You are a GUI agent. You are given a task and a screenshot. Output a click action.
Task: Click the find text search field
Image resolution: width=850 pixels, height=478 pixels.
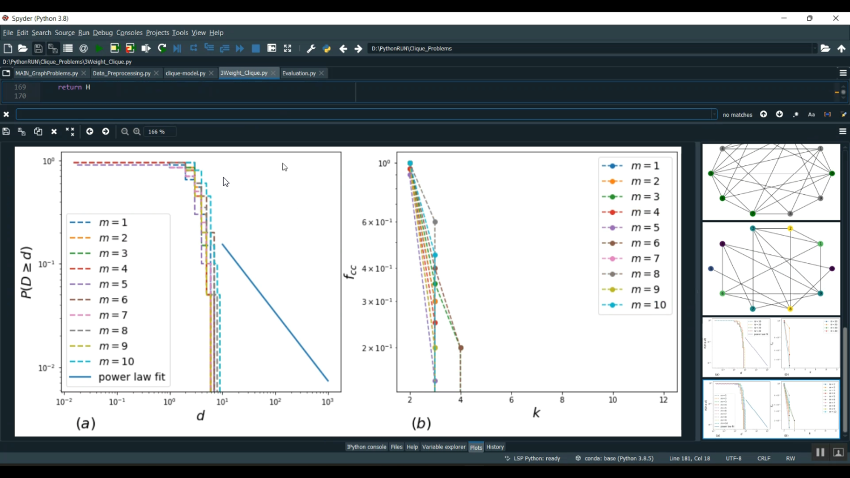(x=366, y=114)
